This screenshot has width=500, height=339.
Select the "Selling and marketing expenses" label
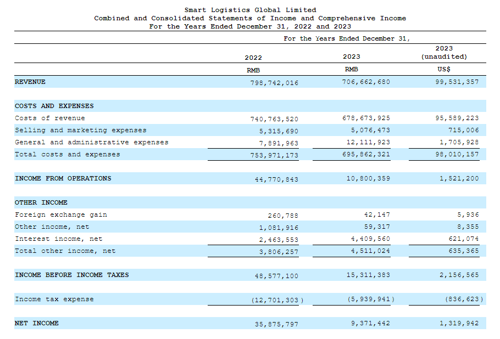pyautogui.click(x=81, y=130)
